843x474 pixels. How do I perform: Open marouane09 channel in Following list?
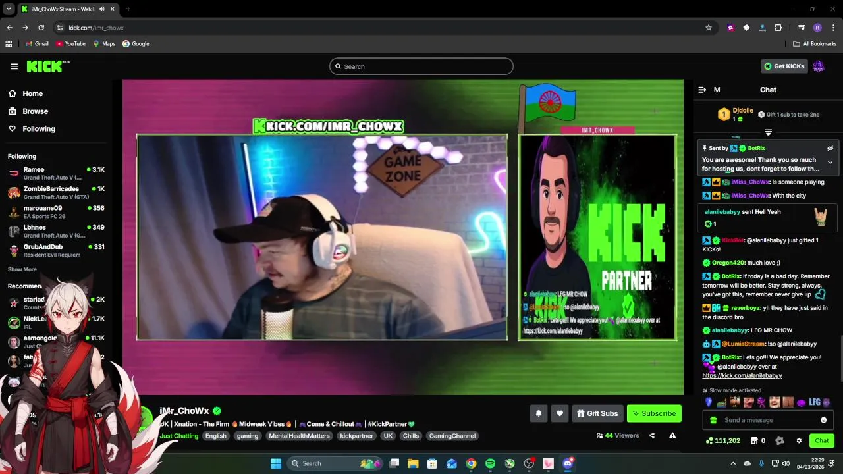[x=56, y=212]
